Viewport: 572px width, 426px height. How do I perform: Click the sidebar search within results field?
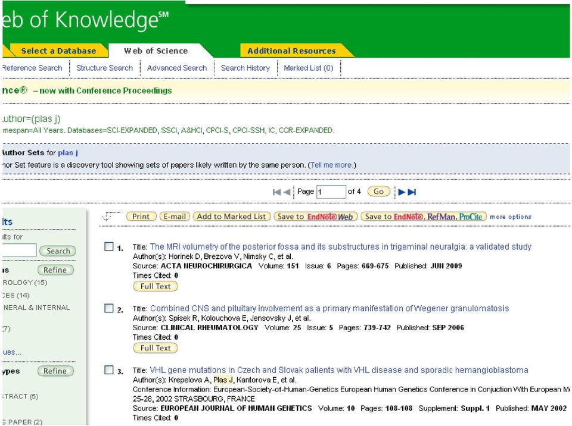[x=19, y=250]
